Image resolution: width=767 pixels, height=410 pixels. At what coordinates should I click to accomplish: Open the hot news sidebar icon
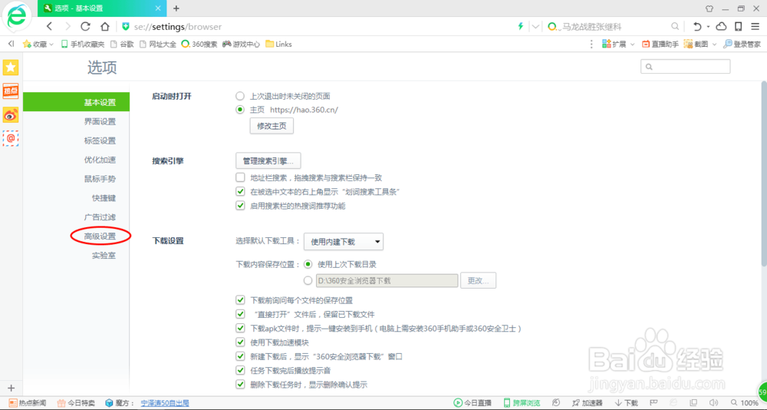click(x=11, y=91)
